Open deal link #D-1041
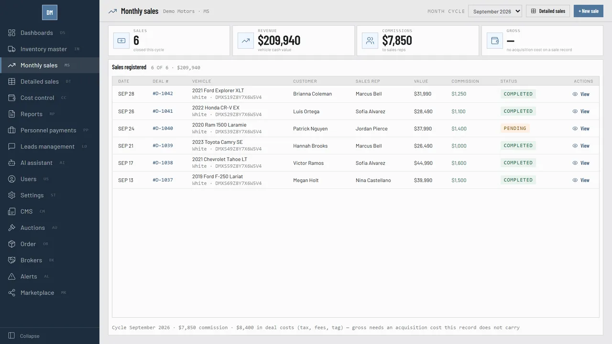The width and height of the screenshot is (612, 344). pos(163,111)
